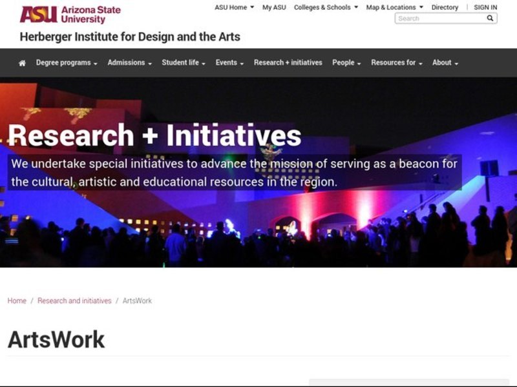Open the People dropdown menu

(x=346, y=63)
